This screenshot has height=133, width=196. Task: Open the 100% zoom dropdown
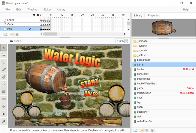126,41
